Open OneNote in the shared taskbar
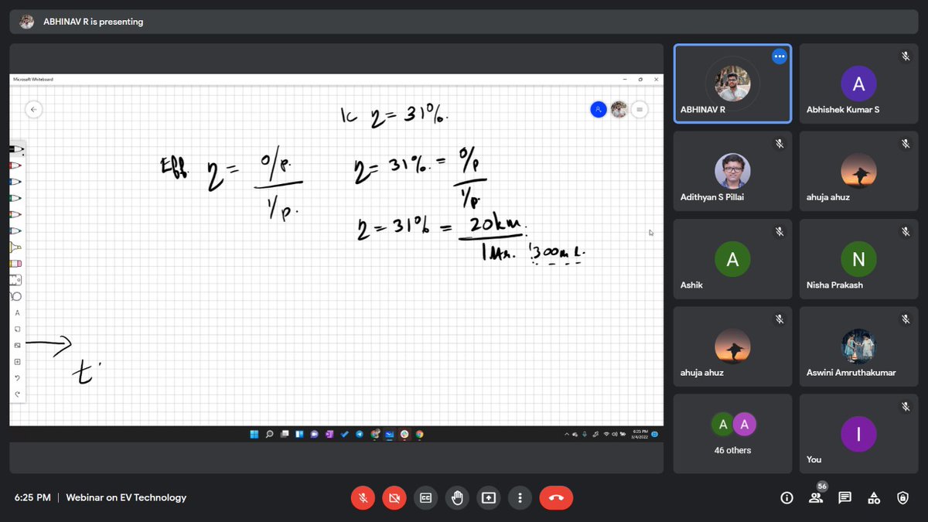Screen dimensions: 928x522 (329, 435)
